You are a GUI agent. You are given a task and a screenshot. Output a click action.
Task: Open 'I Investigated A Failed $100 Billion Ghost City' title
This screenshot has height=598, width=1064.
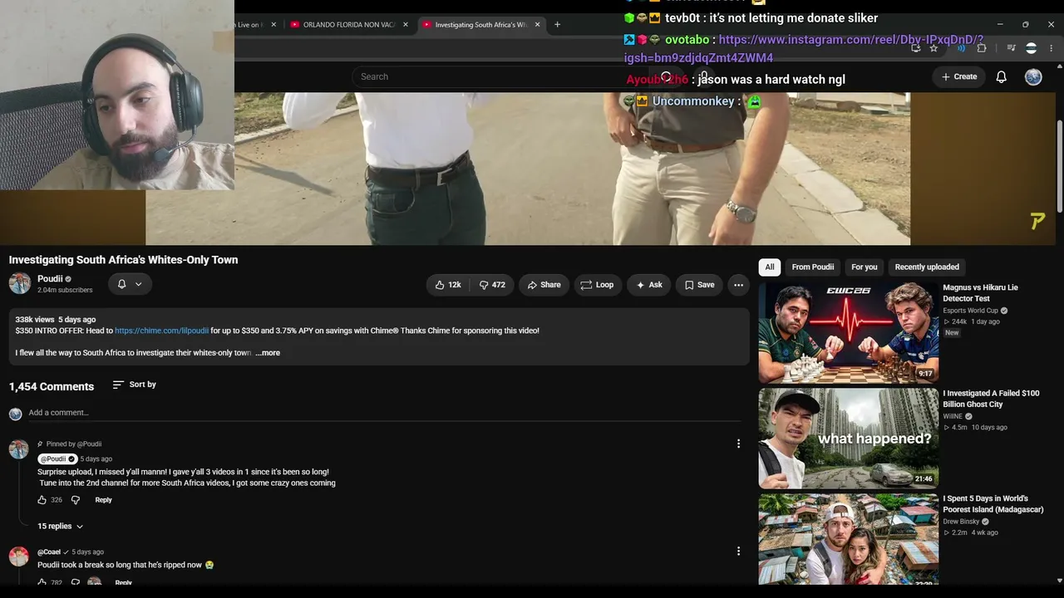click(991, 399)
